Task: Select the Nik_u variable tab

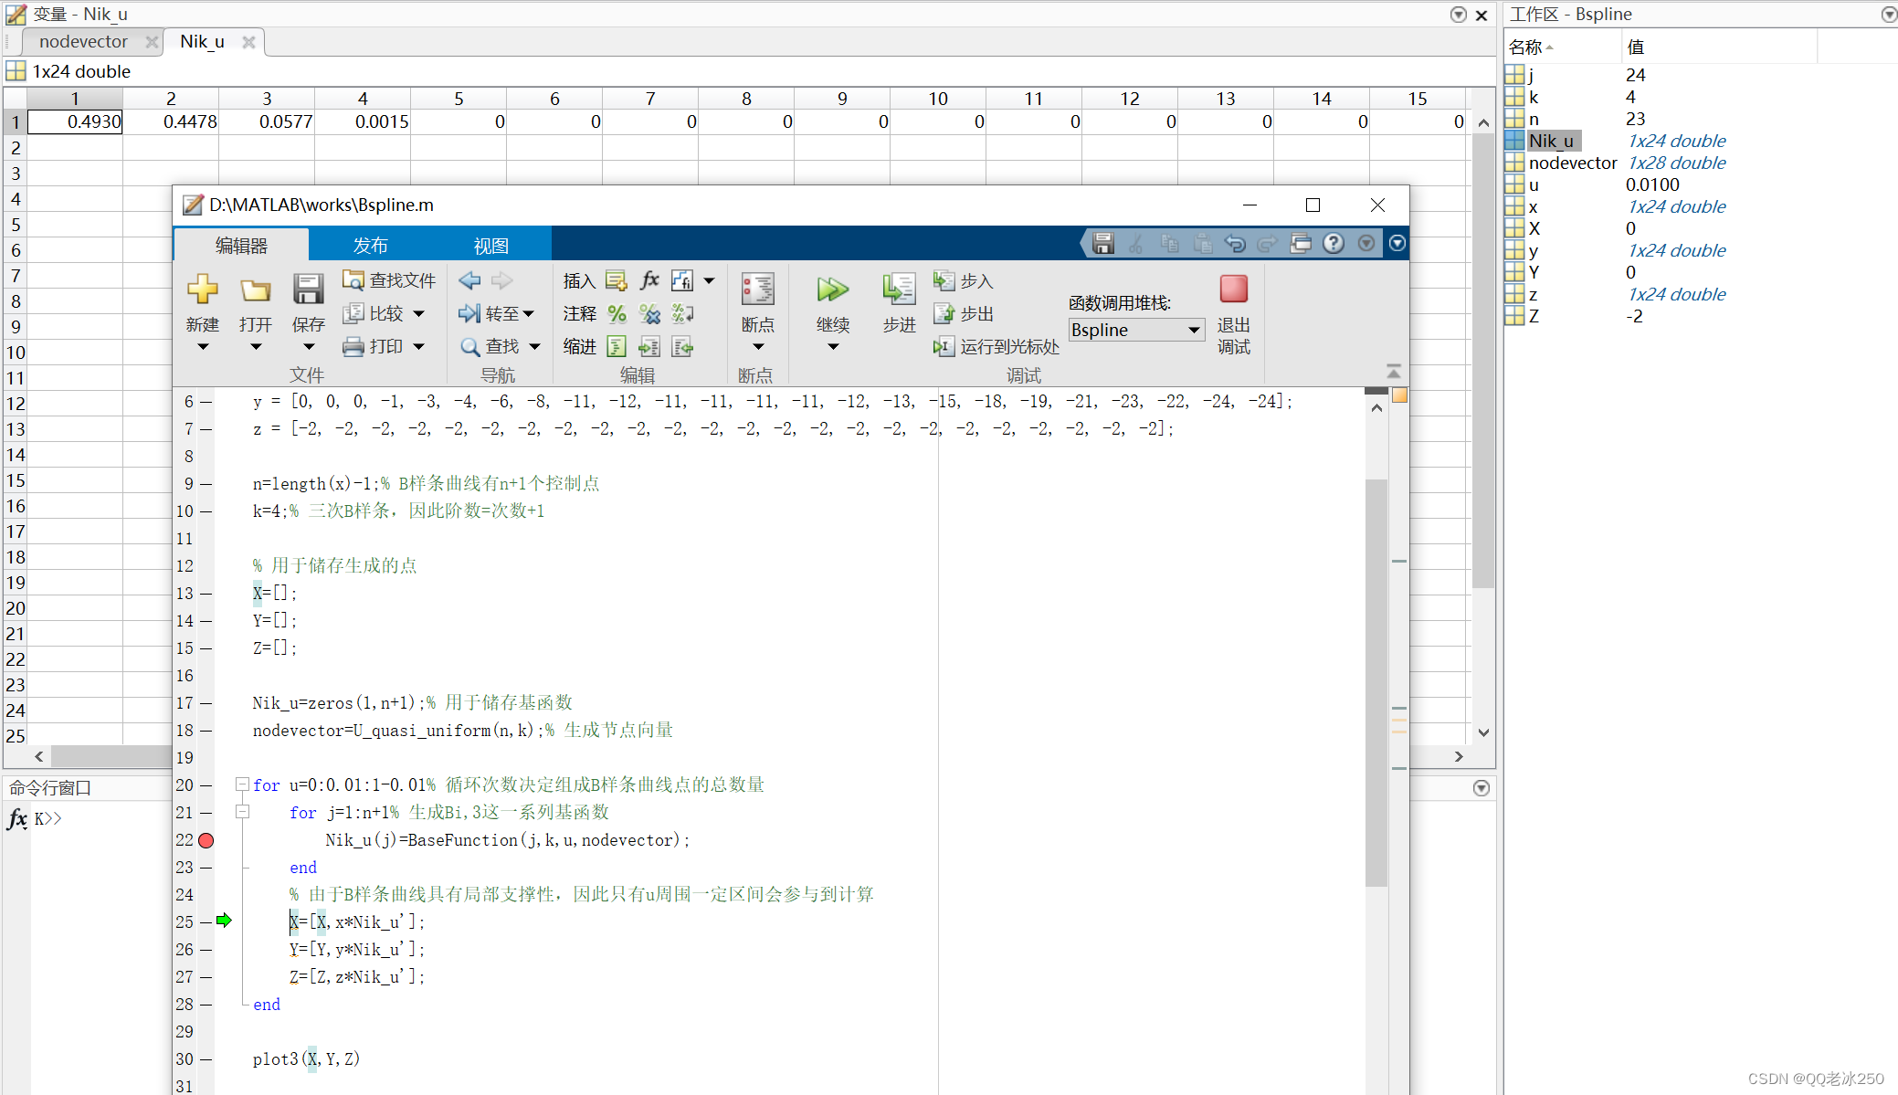Action: click(x=202, y=41)
